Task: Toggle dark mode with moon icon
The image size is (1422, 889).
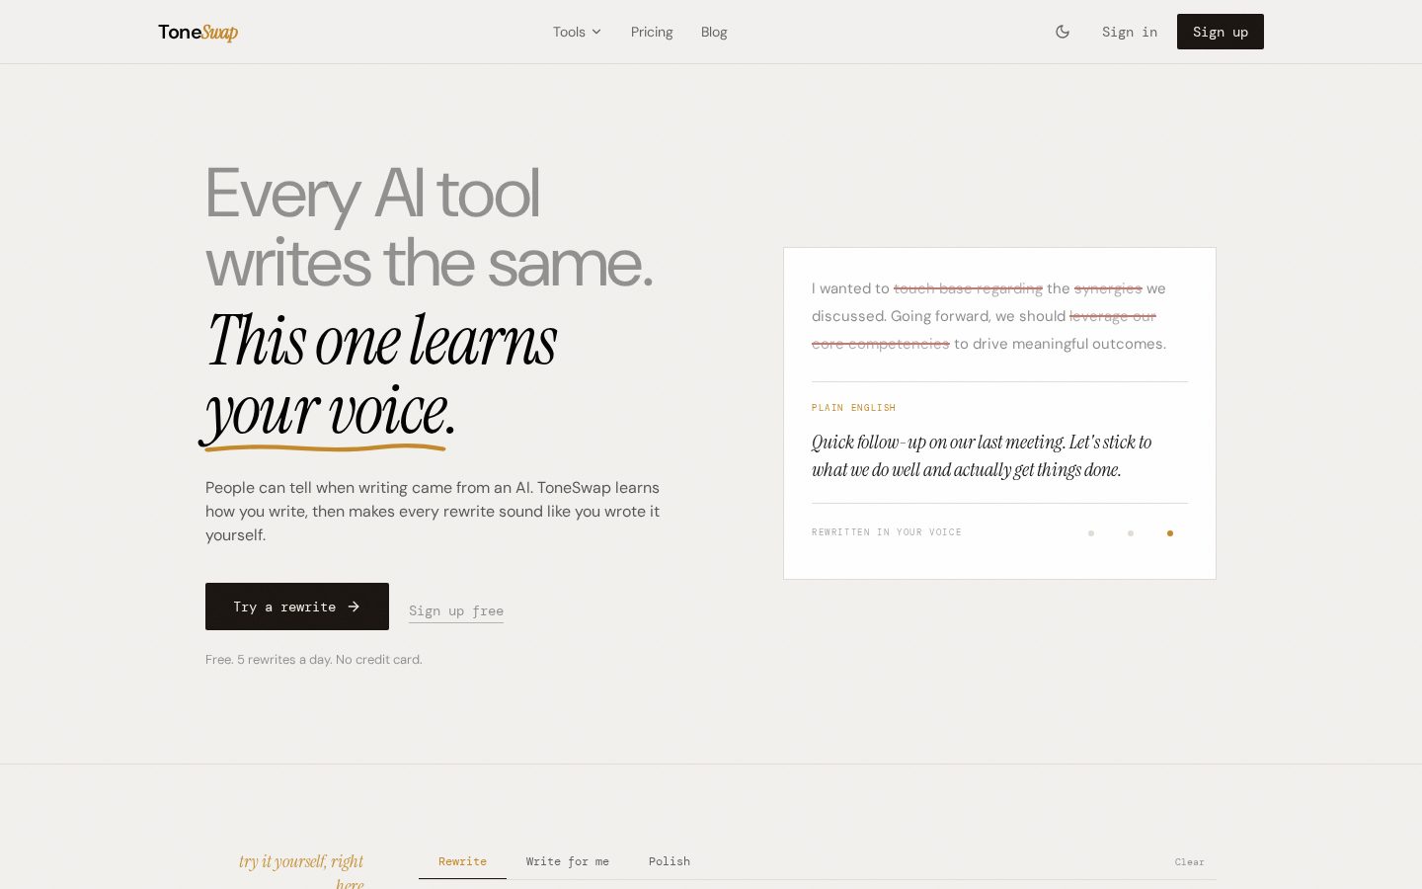Action: (1063, 32)
